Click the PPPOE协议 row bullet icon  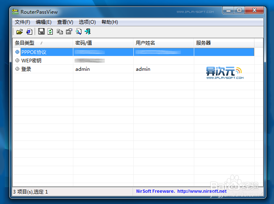pos(17,52)
